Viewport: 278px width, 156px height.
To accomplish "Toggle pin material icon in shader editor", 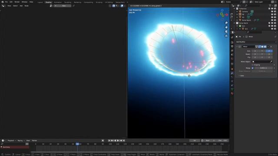I will click(x=73, y=6).
